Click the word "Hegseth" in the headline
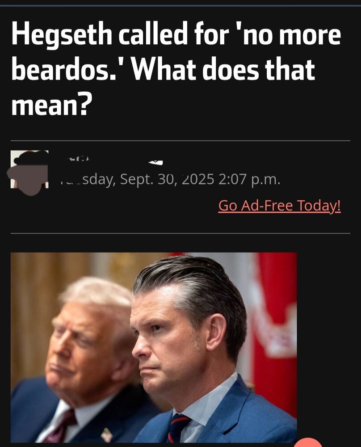Image resolution: width=361 pixels, height=447 pixels. 62,35
